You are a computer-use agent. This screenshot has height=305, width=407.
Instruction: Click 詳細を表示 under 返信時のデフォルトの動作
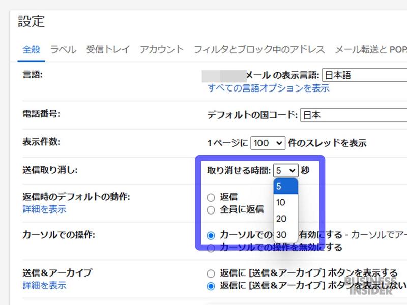click(x=44, y=209)
